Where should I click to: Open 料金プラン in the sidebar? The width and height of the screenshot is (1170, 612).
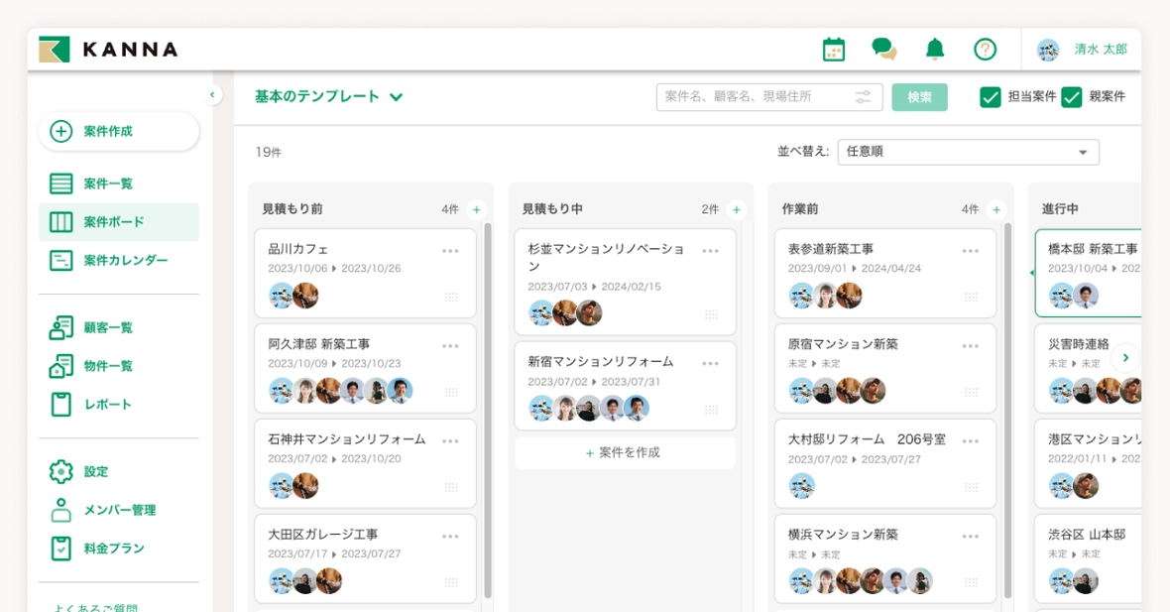[x=119, y=549]
